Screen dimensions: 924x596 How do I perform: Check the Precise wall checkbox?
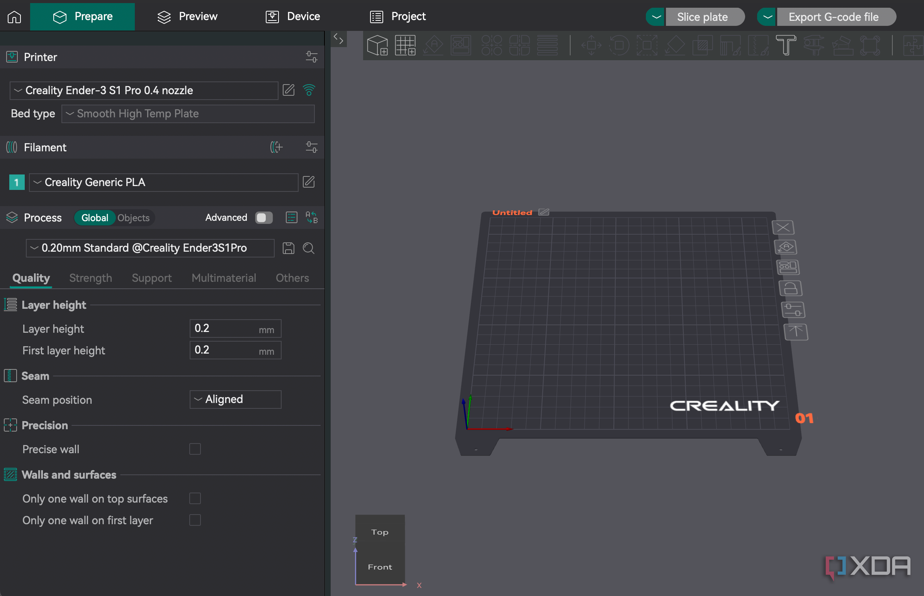195,449
